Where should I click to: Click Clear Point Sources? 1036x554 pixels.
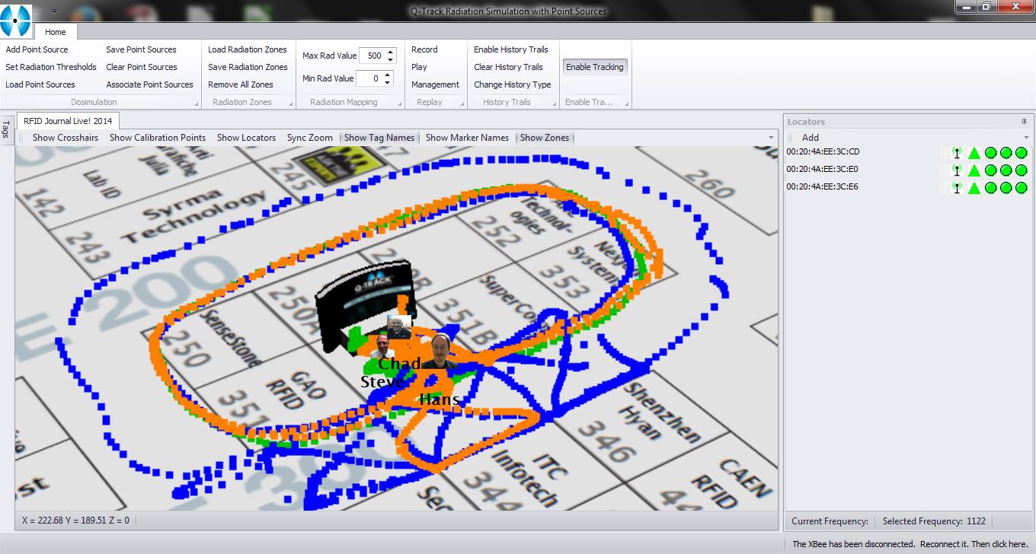click(142, 67)
